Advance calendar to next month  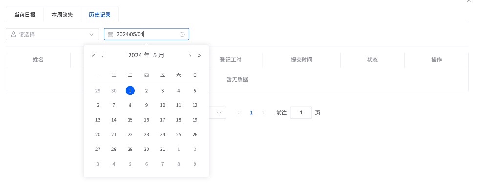(x=190, y=56)
